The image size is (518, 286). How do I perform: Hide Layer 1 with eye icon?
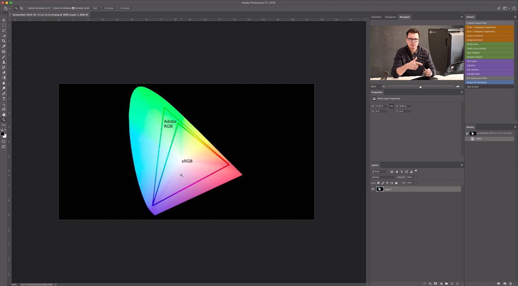point(373,189)
